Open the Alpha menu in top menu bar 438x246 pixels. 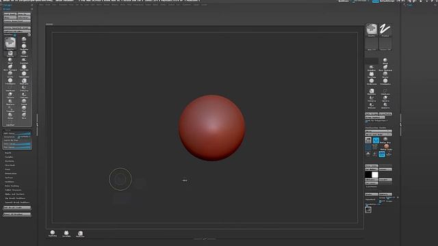(42, 5)
